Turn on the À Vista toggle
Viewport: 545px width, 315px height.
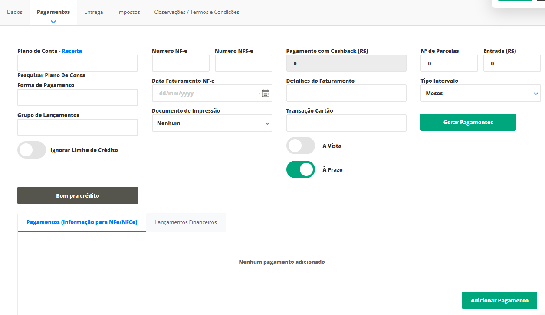(x=300, y=146)
